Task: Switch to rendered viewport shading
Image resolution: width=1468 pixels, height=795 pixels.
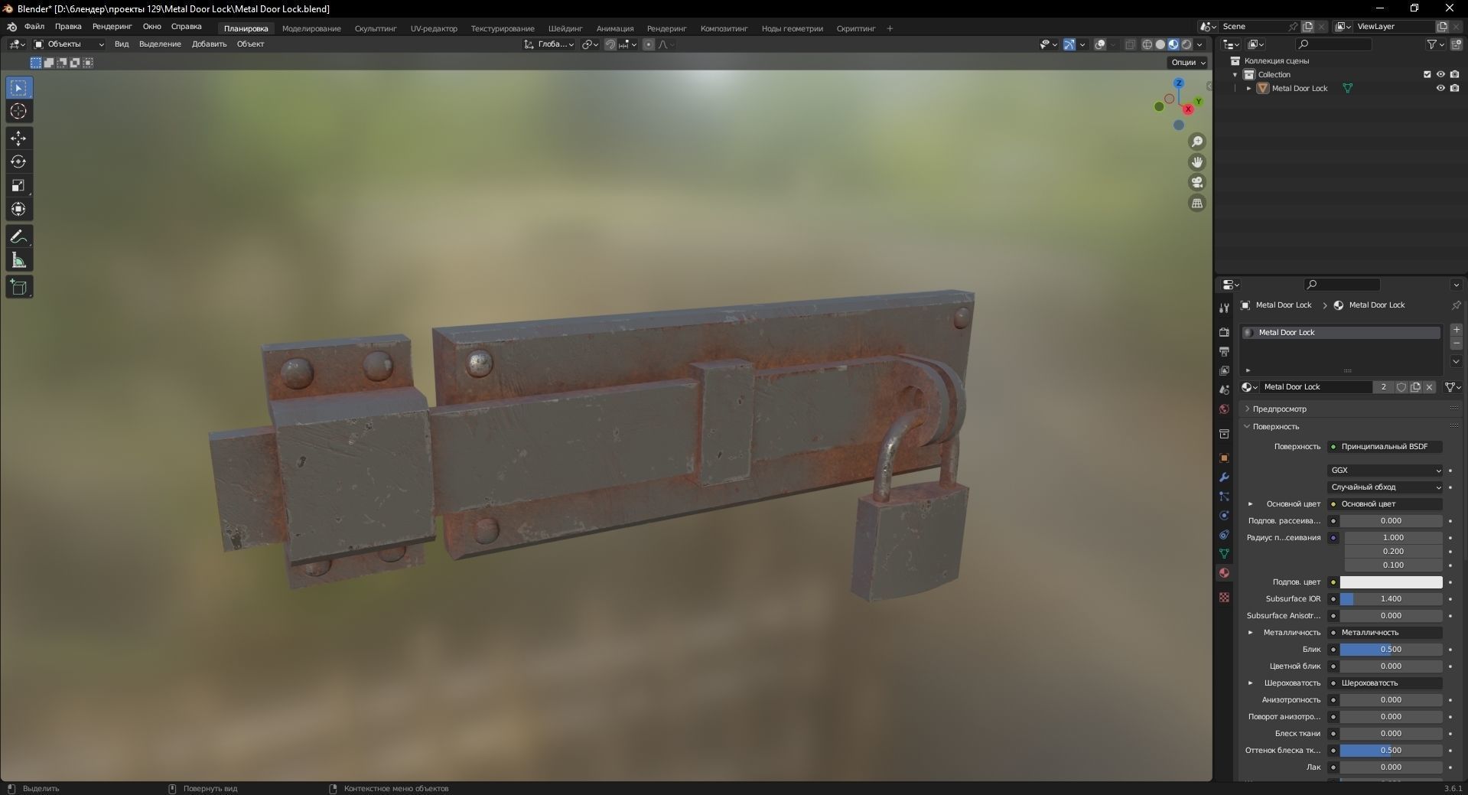Action: click(x=1186, y=44)
